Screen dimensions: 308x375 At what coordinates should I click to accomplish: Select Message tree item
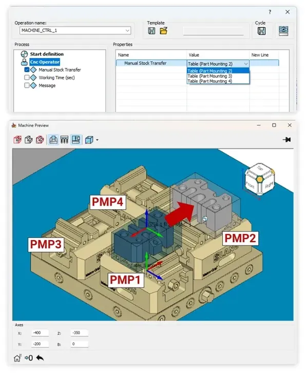(47, 85)
